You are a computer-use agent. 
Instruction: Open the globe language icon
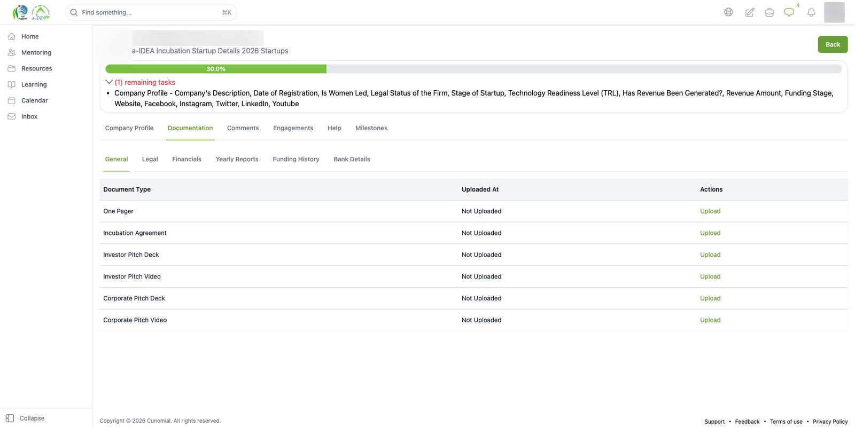728,12
